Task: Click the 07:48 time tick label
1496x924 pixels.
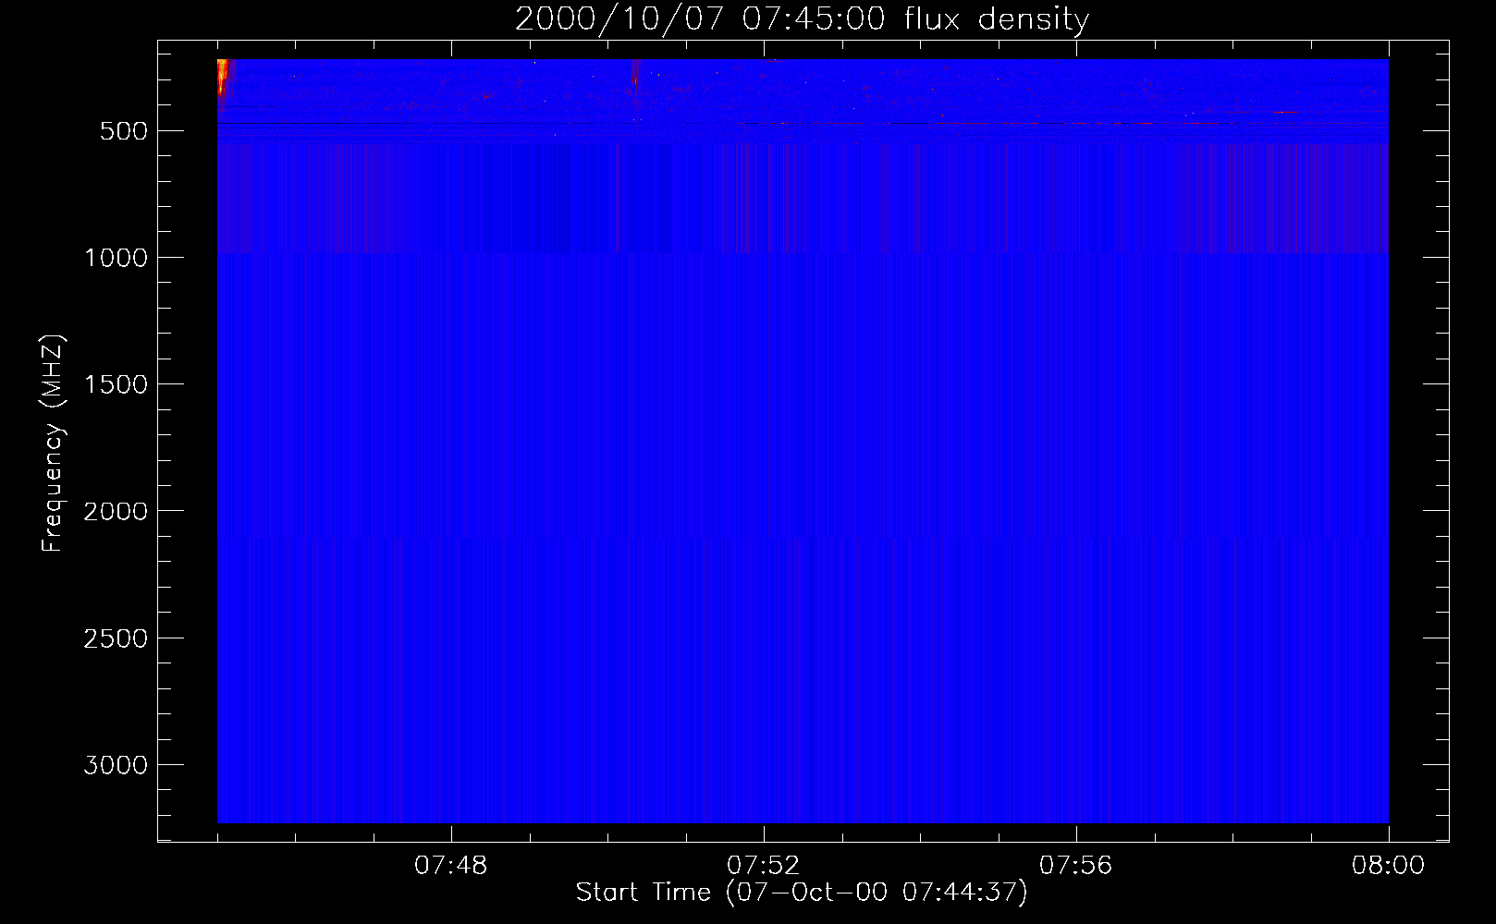Action: [451, 866]
